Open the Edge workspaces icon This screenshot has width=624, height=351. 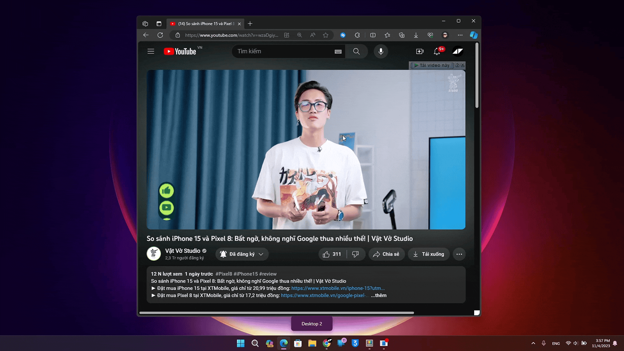(145, 24)
